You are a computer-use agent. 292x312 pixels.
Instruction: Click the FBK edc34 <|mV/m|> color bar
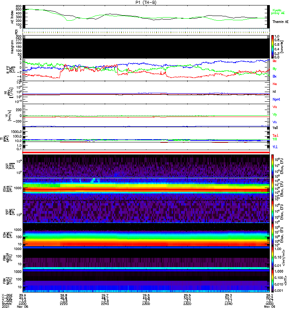click(x=273, y=258)
